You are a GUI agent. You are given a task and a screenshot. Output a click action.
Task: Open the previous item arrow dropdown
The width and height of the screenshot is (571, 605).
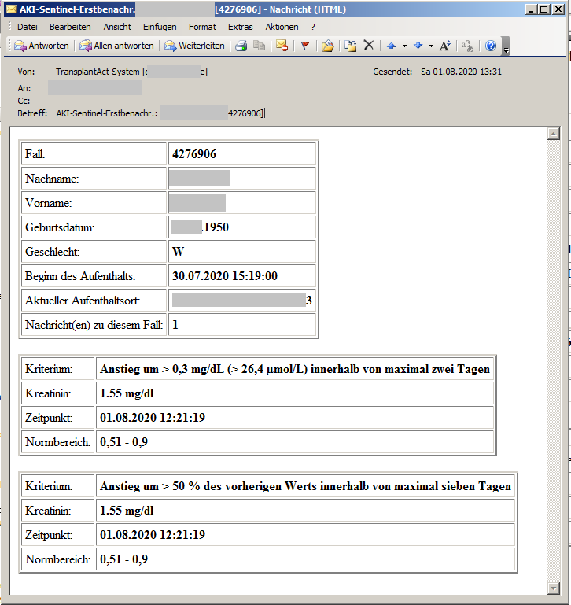[x=404, y=46]
